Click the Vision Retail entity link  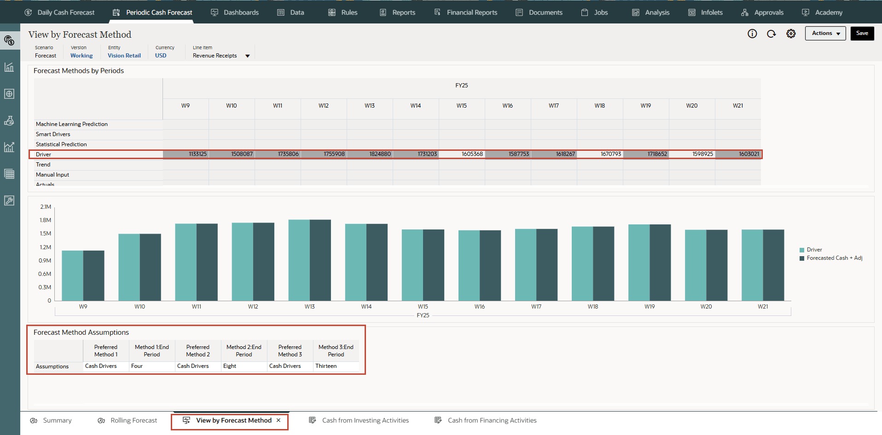124,56
